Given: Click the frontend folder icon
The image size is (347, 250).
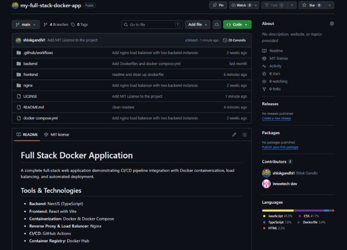Looking at the screenshot, I should click(19, 75).
